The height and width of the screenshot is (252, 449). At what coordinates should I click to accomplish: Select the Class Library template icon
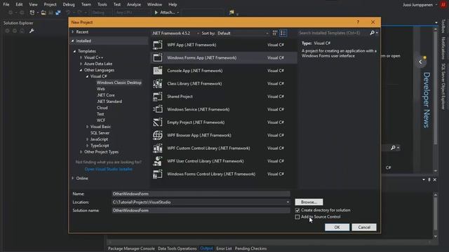pyautogui.click(x=157, y=83)
